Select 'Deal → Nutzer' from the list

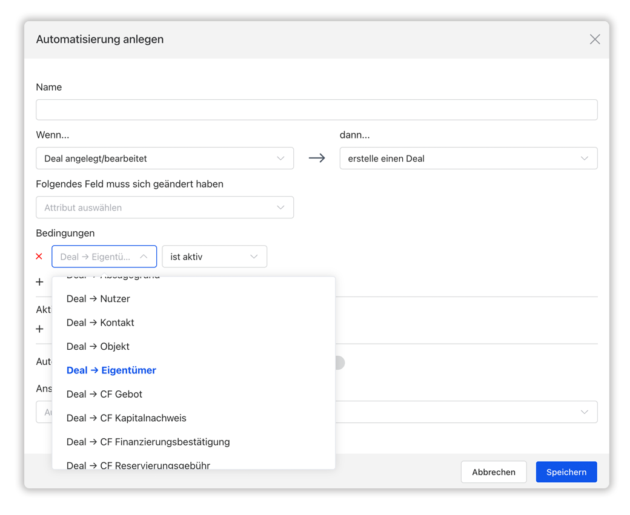click(x=98, y=299)
